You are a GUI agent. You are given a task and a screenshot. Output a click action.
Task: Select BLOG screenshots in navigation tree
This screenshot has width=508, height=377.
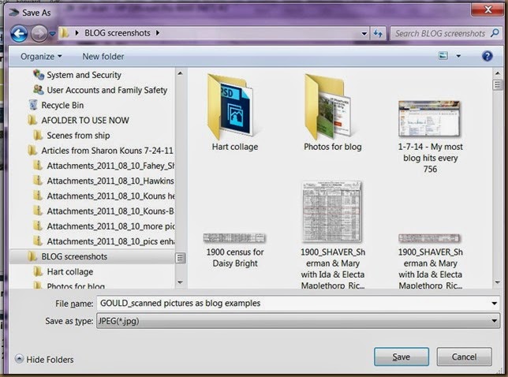click(x=74, y=256)
